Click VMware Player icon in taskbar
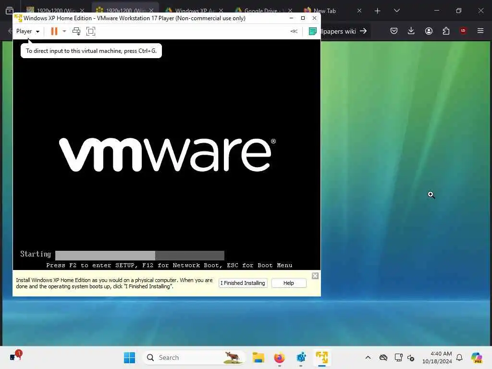Screen dimensions: 492x369 [322, 357]
